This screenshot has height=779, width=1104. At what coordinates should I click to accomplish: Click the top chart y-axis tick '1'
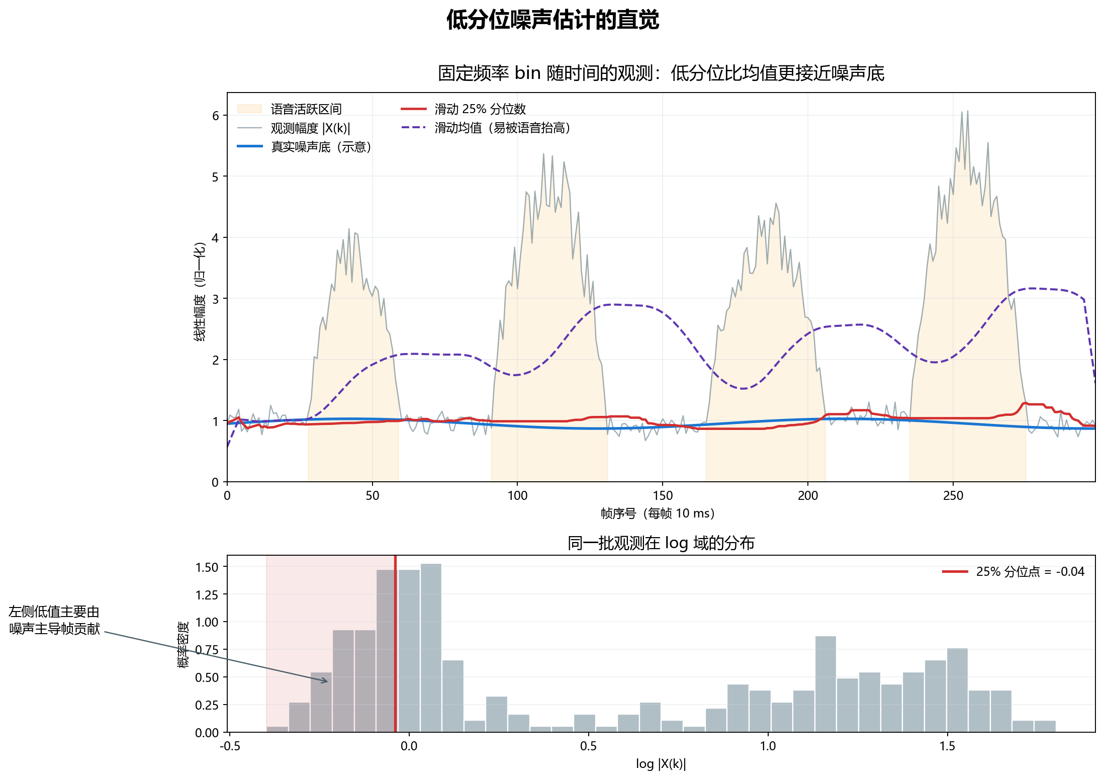pos(216,421)
